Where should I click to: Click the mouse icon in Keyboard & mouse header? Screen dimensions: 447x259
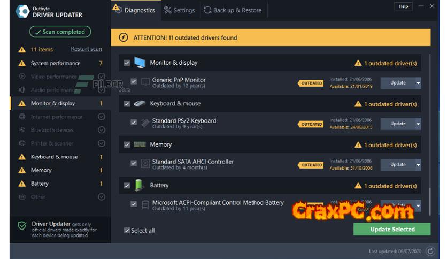point(140,103)
